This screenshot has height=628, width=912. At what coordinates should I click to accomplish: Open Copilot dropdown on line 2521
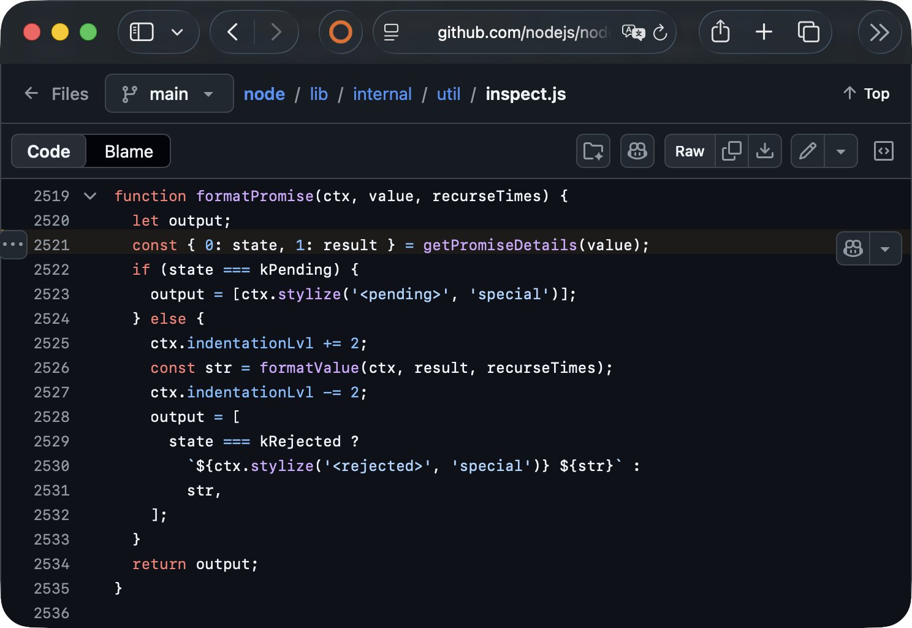tap(885, 248)
